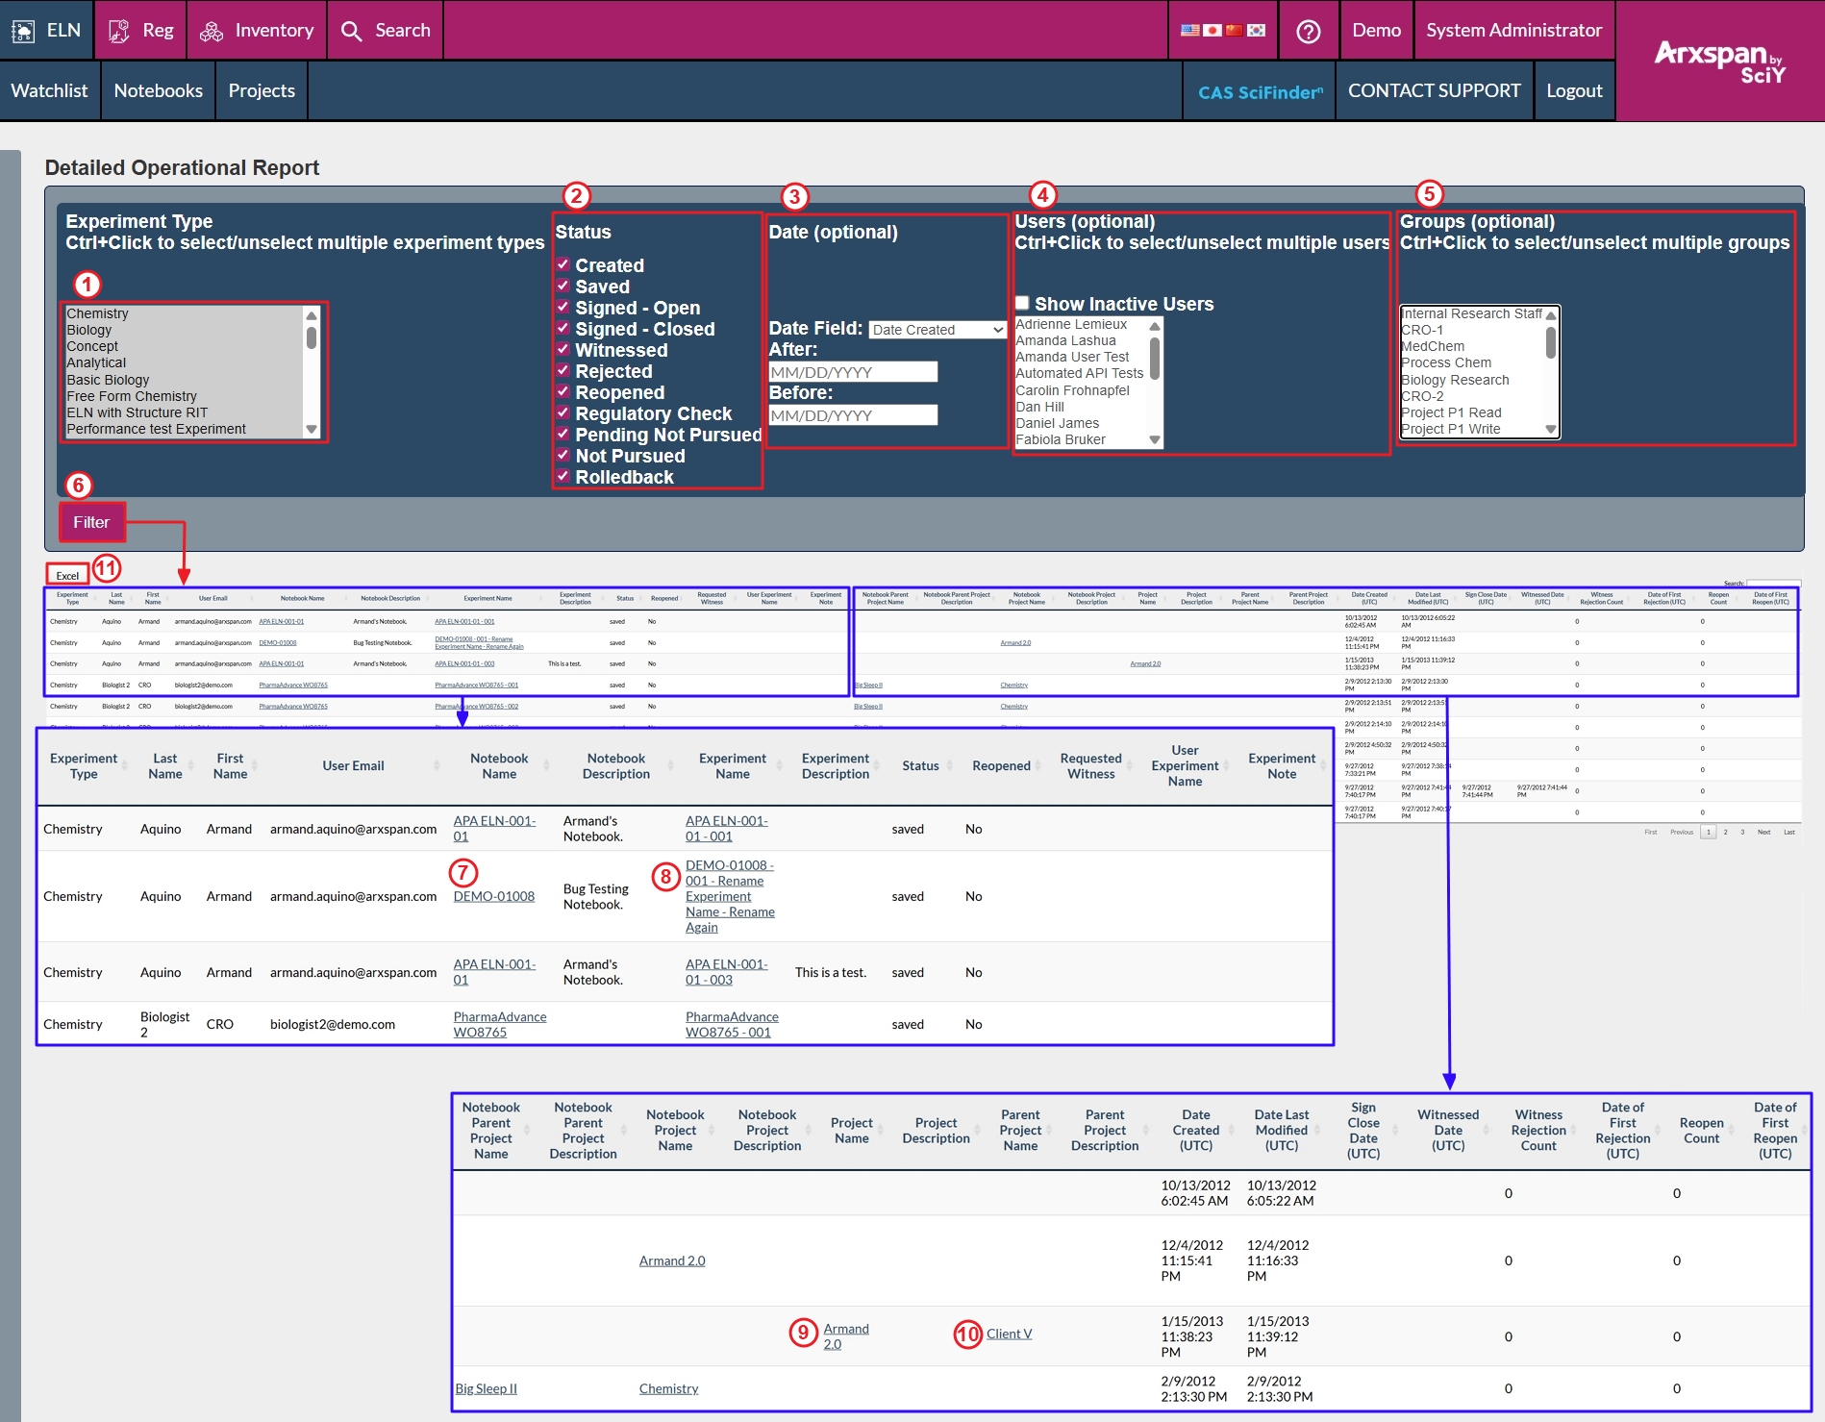
Task: Enable Show Inactive Users checkbox
Action: coord(1023,303)
